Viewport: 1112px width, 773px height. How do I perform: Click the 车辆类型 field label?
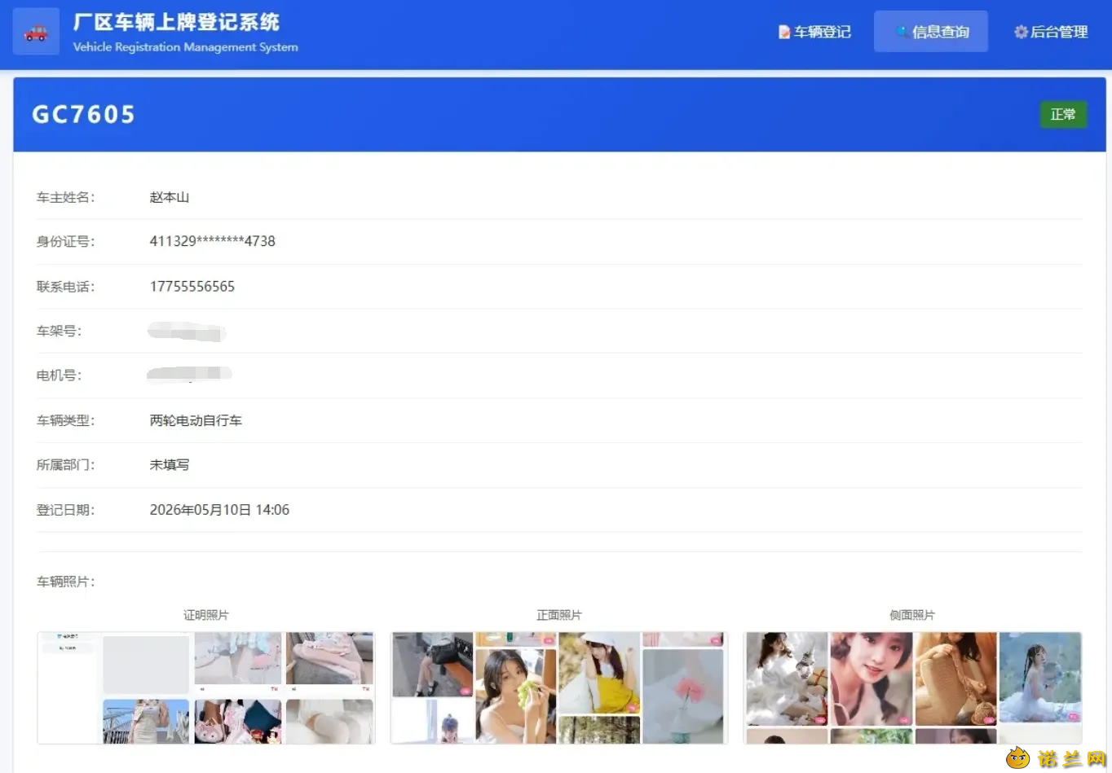(x=65, y=420)
